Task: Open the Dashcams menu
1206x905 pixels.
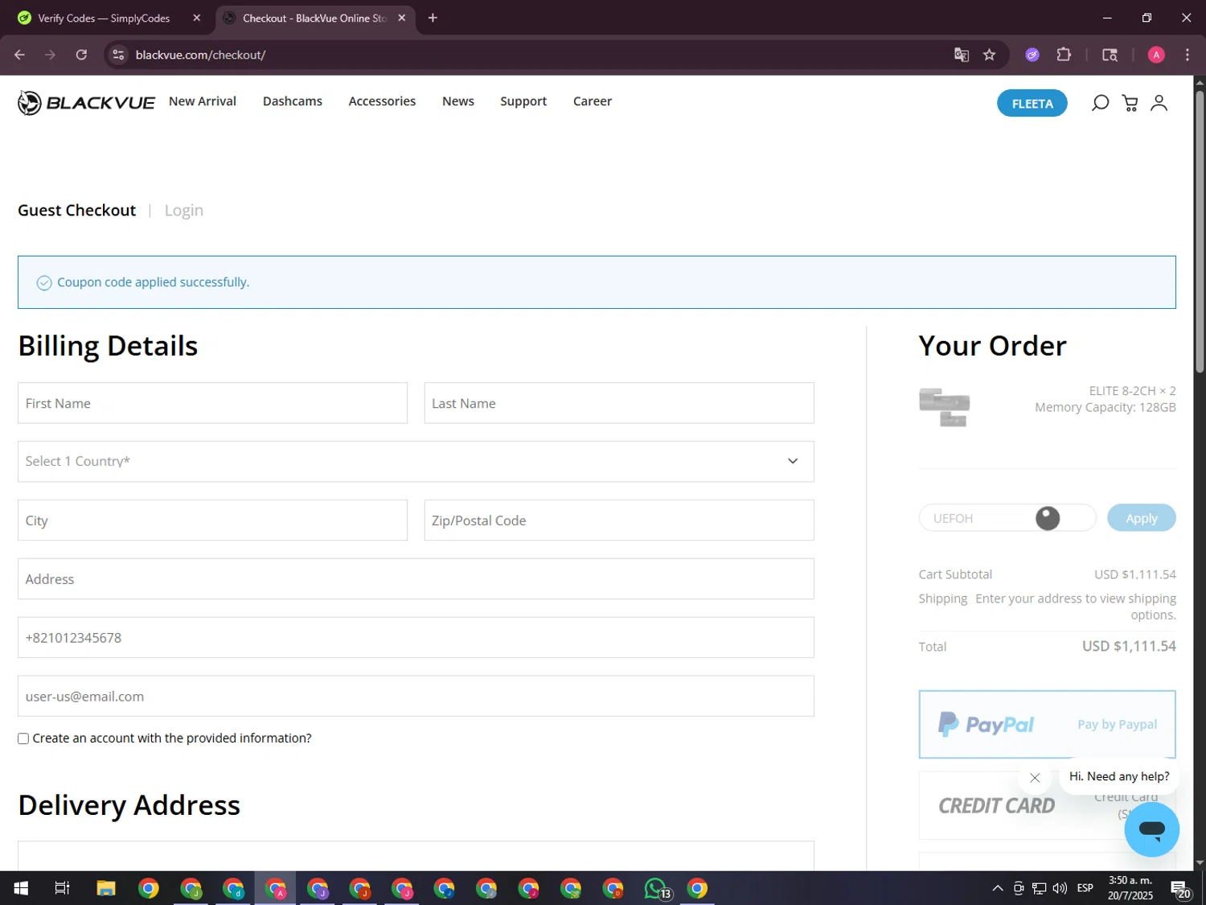Action: tap(293, 101)
